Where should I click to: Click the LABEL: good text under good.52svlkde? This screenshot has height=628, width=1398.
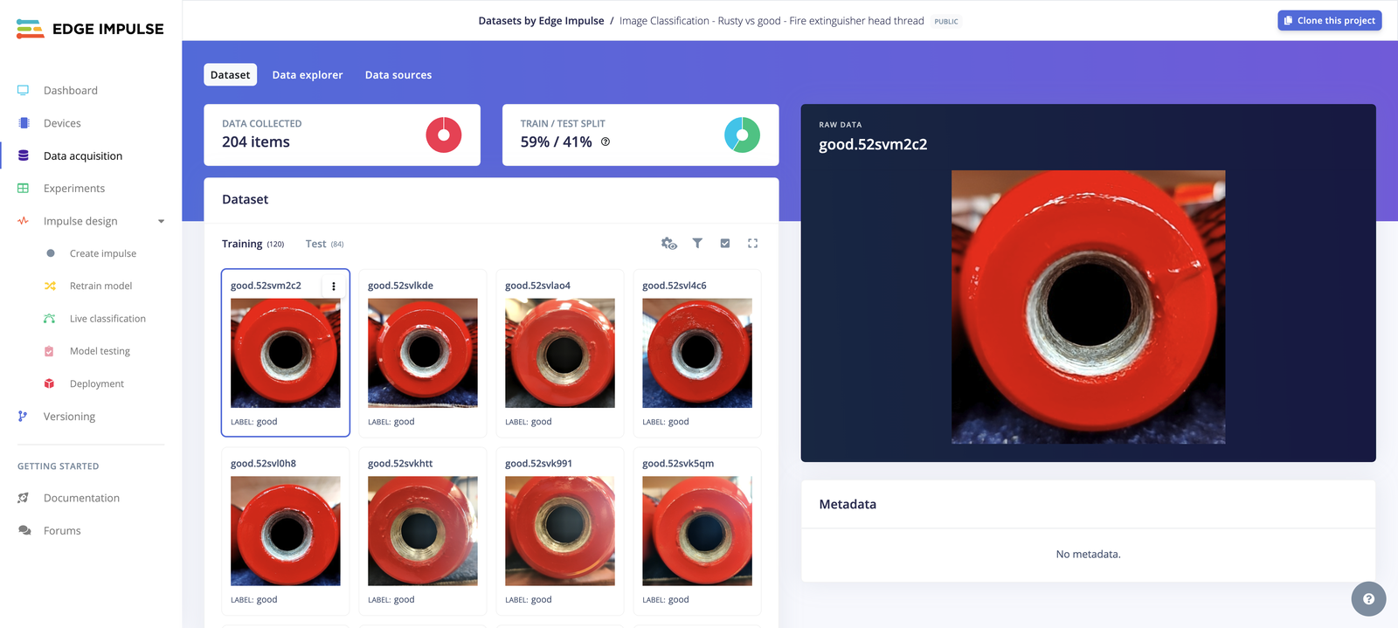pos(391,422)
